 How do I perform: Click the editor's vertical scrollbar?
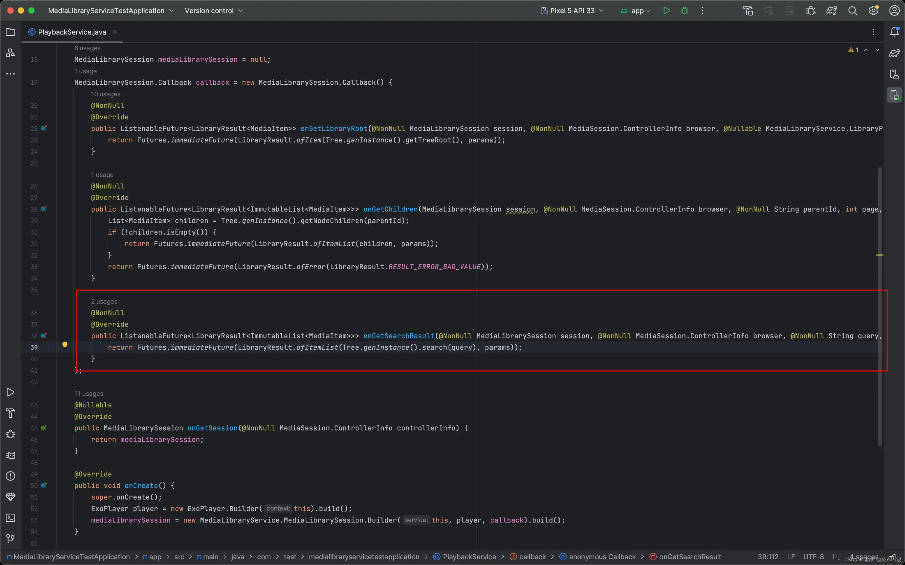[x=880, y=306]
